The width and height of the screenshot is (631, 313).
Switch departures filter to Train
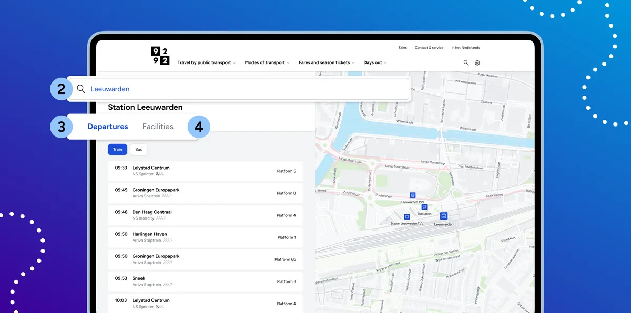point(117,149)
